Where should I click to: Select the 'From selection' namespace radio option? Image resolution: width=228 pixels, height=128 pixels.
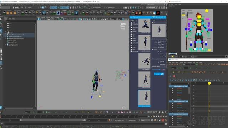coord(159,63)
